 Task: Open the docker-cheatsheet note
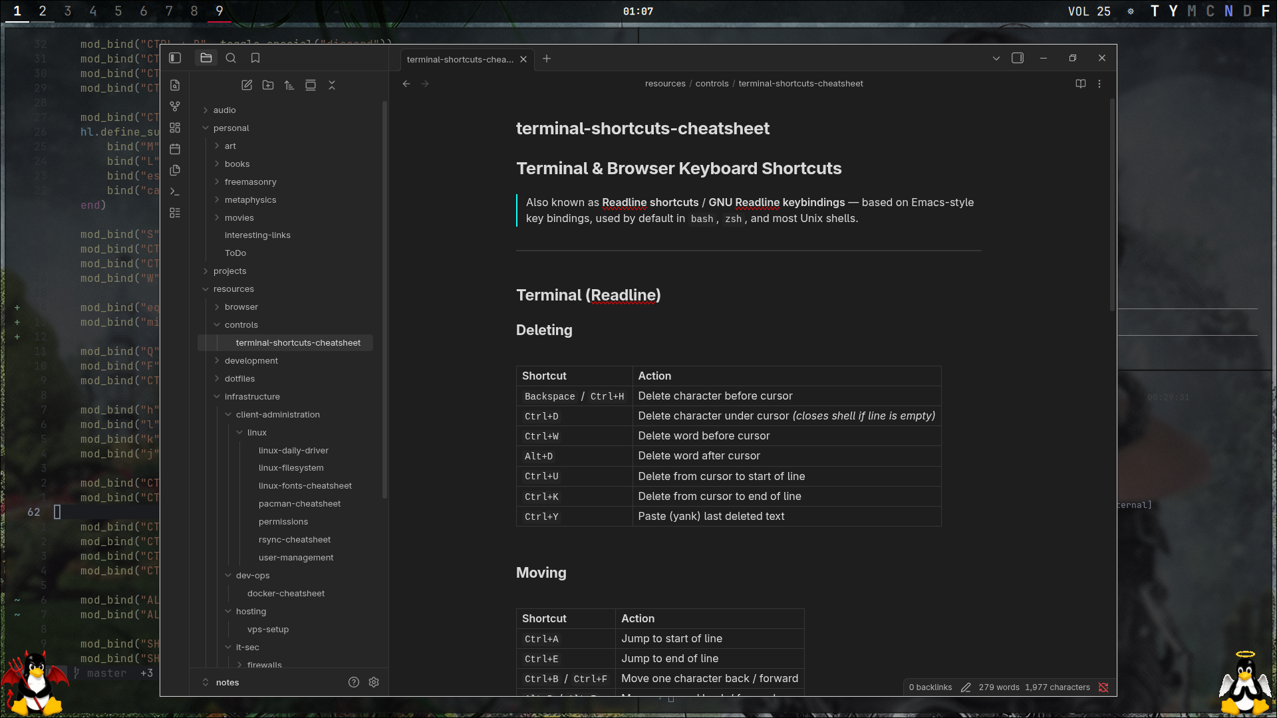click(286, 594)
